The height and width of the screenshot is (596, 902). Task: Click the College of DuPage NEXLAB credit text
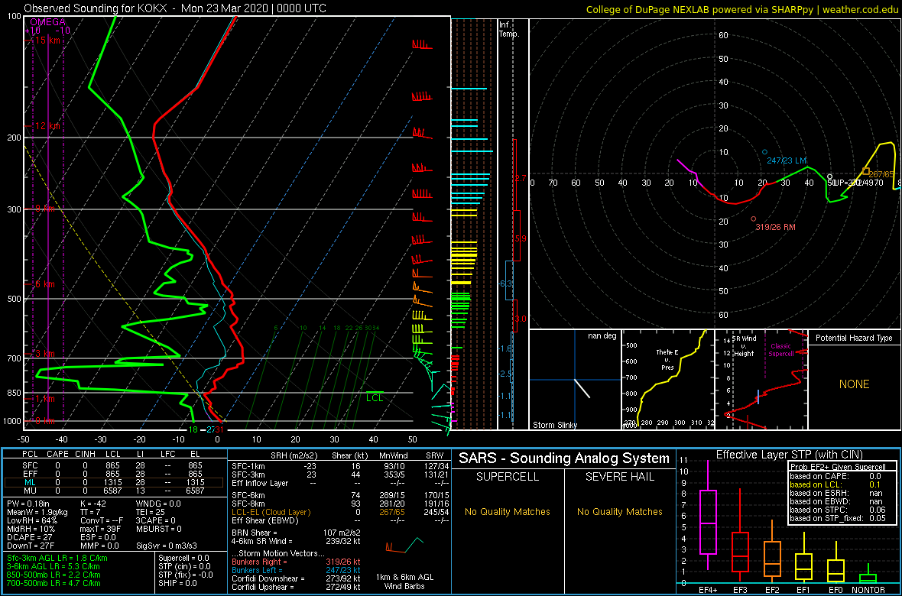point(741,9)
